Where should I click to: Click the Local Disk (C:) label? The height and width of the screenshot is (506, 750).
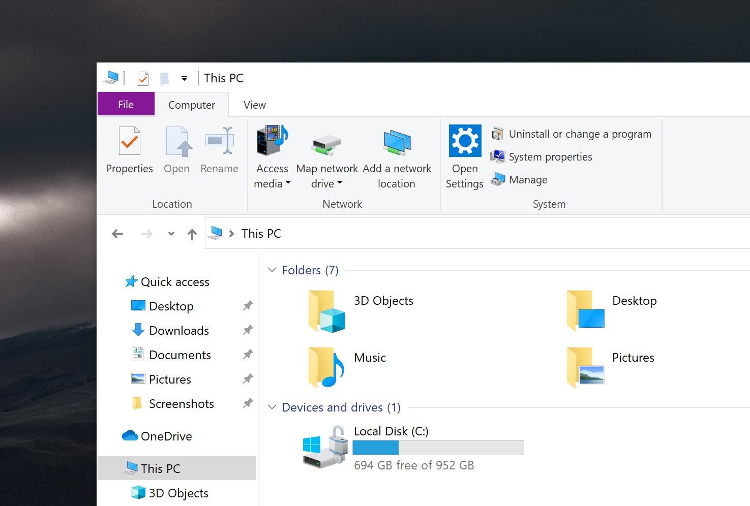click(x=391, y=431)
